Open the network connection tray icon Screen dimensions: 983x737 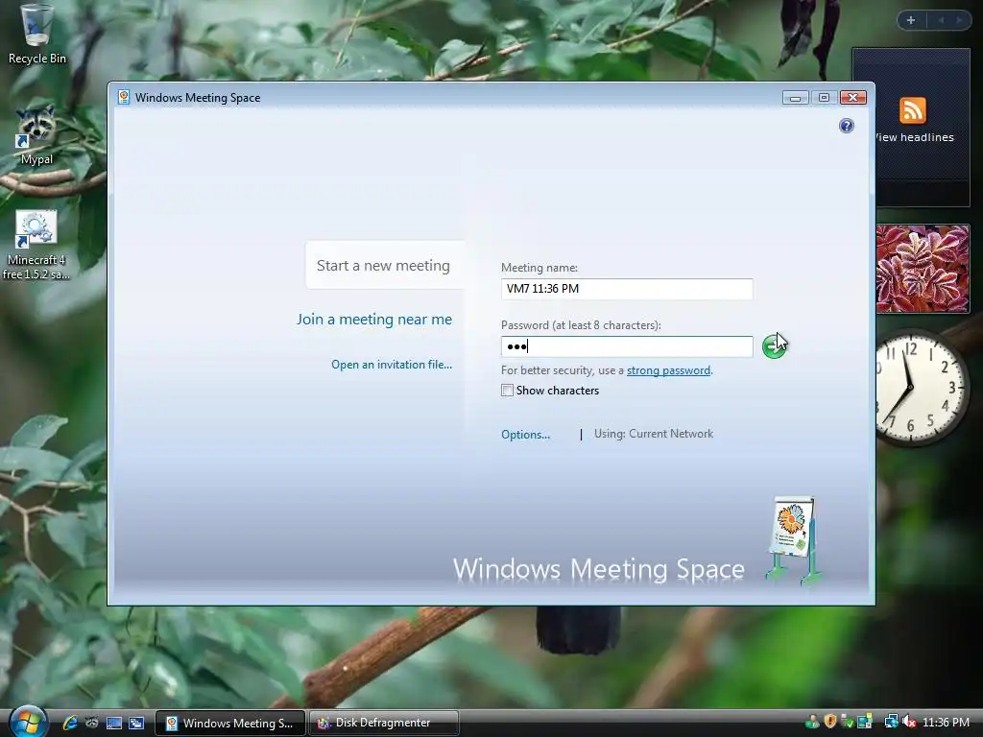891,722
